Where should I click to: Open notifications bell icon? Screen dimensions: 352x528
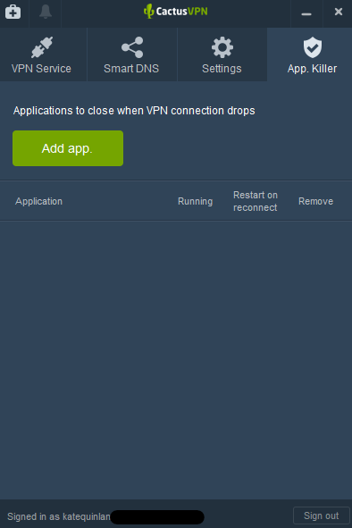[46, 12]
